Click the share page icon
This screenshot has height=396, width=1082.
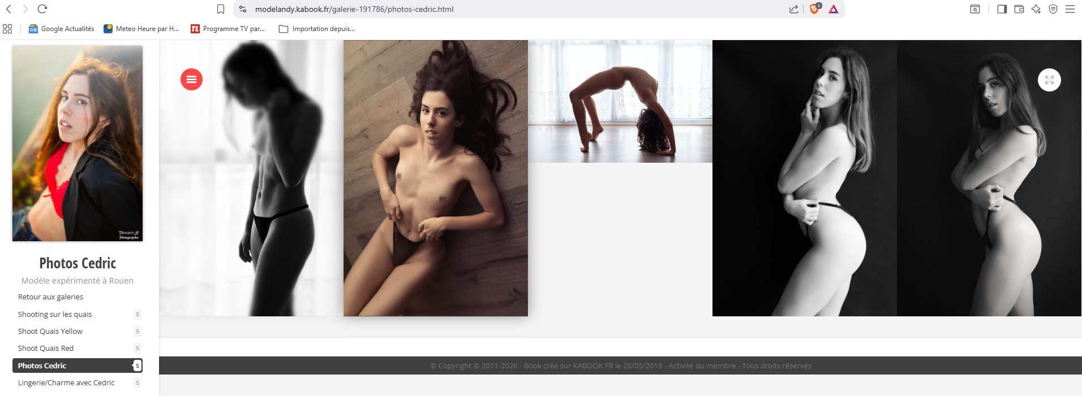coord(794,9)
